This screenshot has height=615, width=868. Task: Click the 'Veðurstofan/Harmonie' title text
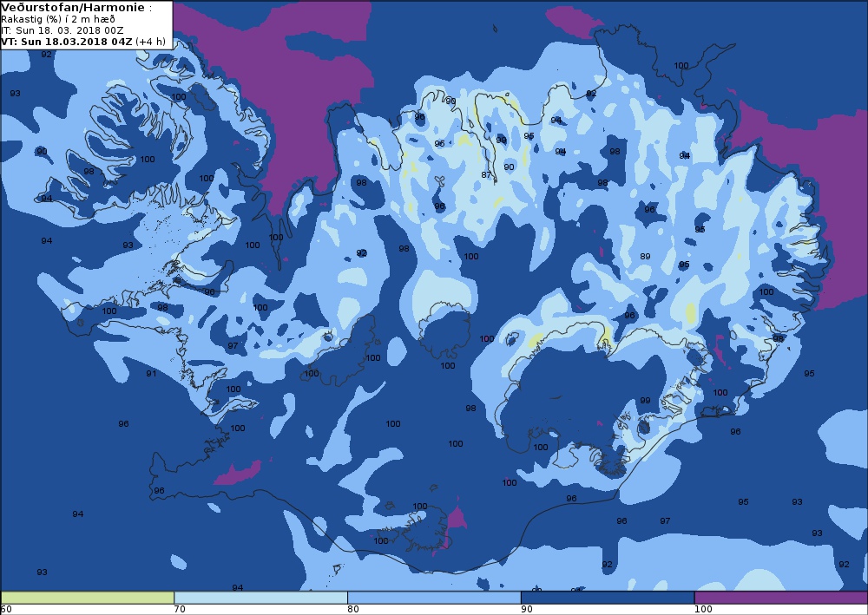point(73,8)
